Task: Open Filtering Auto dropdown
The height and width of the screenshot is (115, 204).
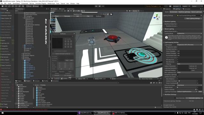Action: 189,64
